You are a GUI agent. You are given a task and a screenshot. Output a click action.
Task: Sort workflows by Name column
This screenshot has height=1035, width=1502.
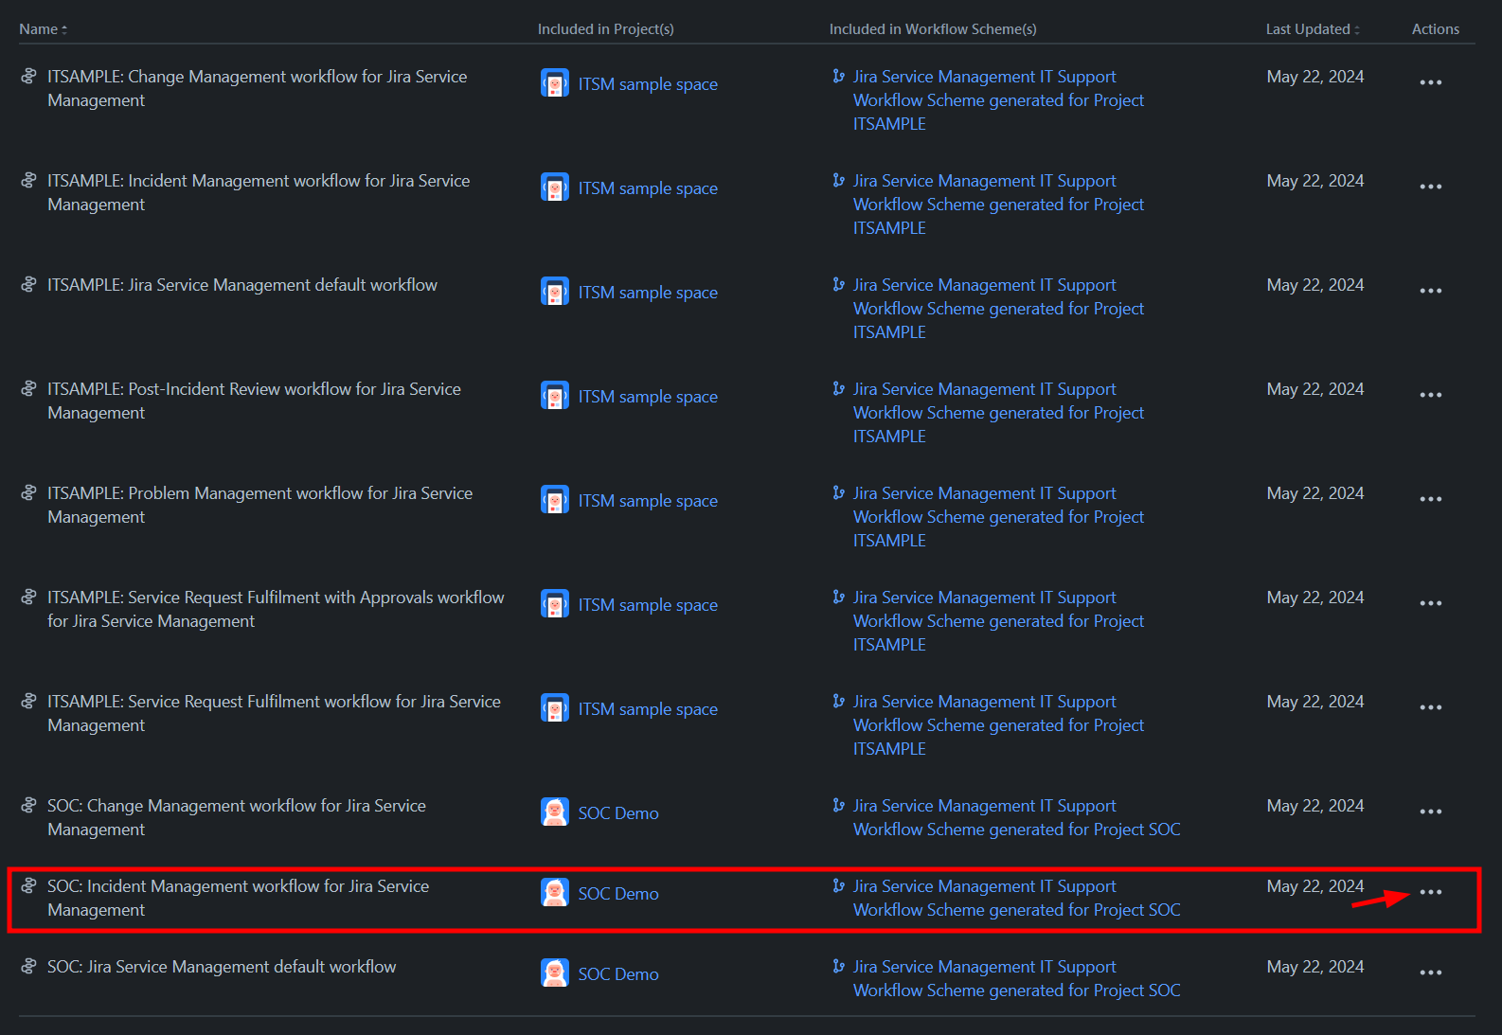point(43,29)
